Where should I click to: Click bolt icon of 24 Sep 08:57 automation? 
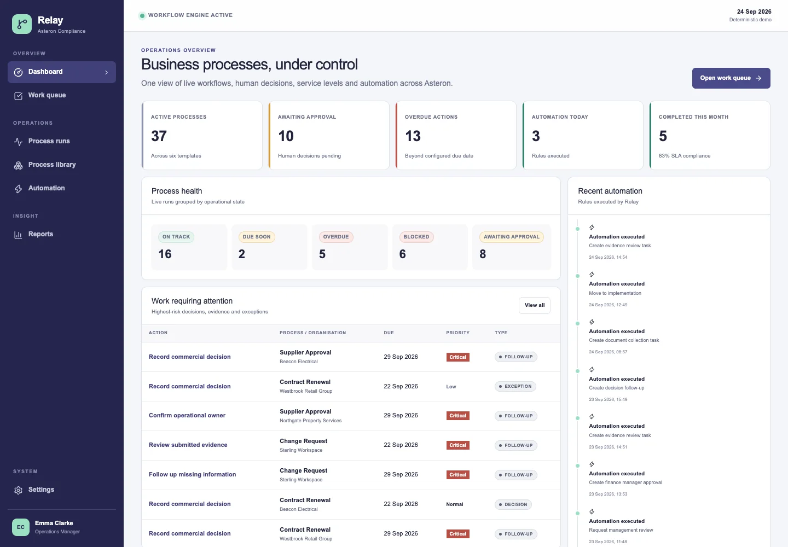point(592,322)
